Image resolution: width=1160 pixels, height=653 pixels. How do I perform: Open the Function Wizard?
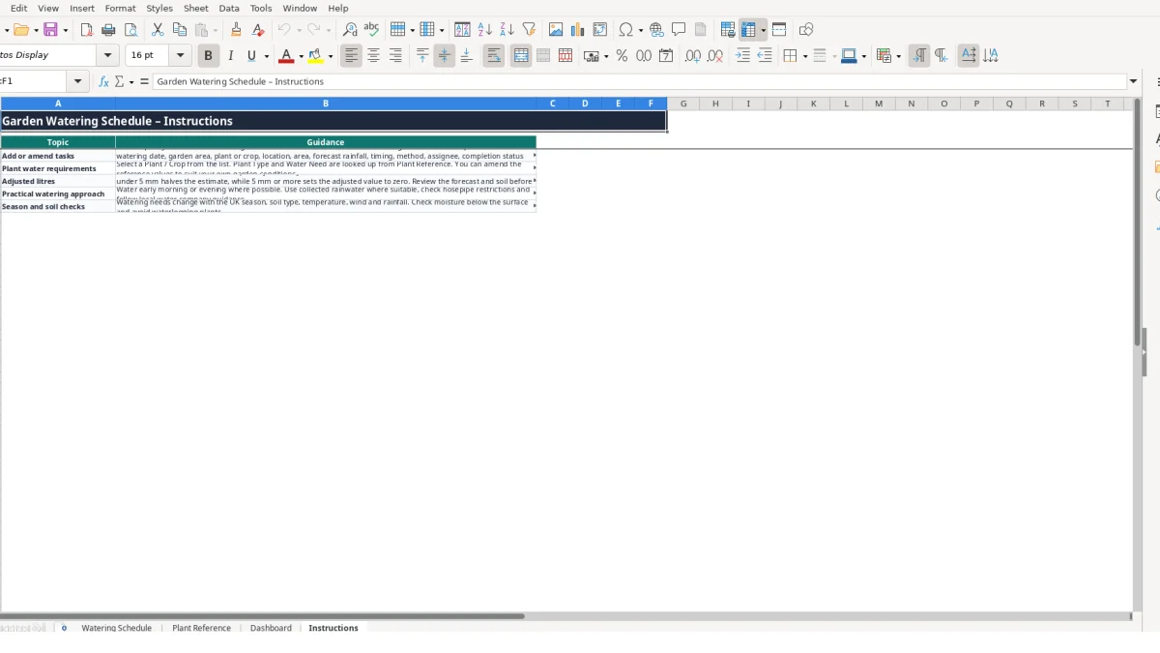click(x=104, y=82)
